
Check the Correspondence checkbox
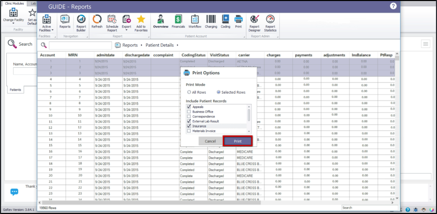189,116
